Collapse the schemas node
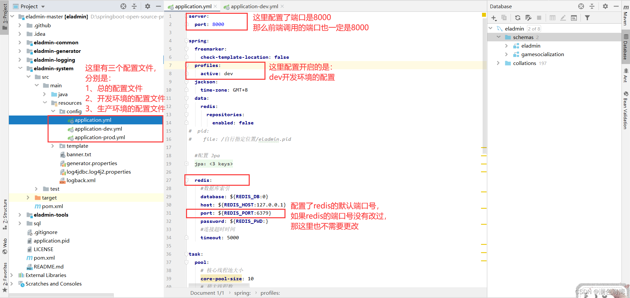The height and width of the screenshot is (298, 630). click(x=498, y=37)
